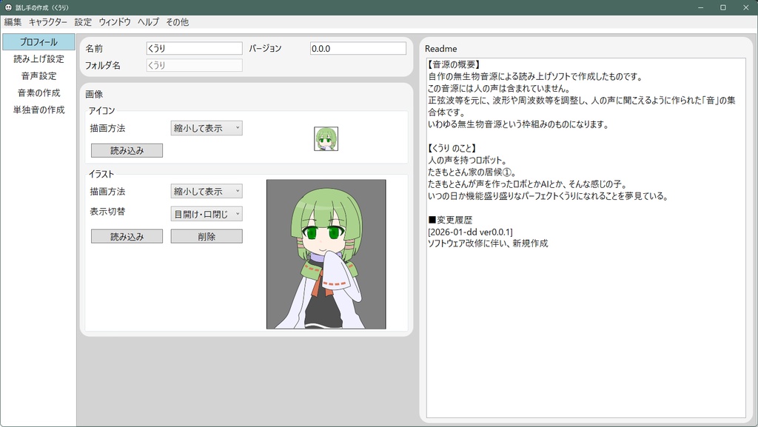Select the プロフィール tab
The image size is (758, 427).
point(38,41)
